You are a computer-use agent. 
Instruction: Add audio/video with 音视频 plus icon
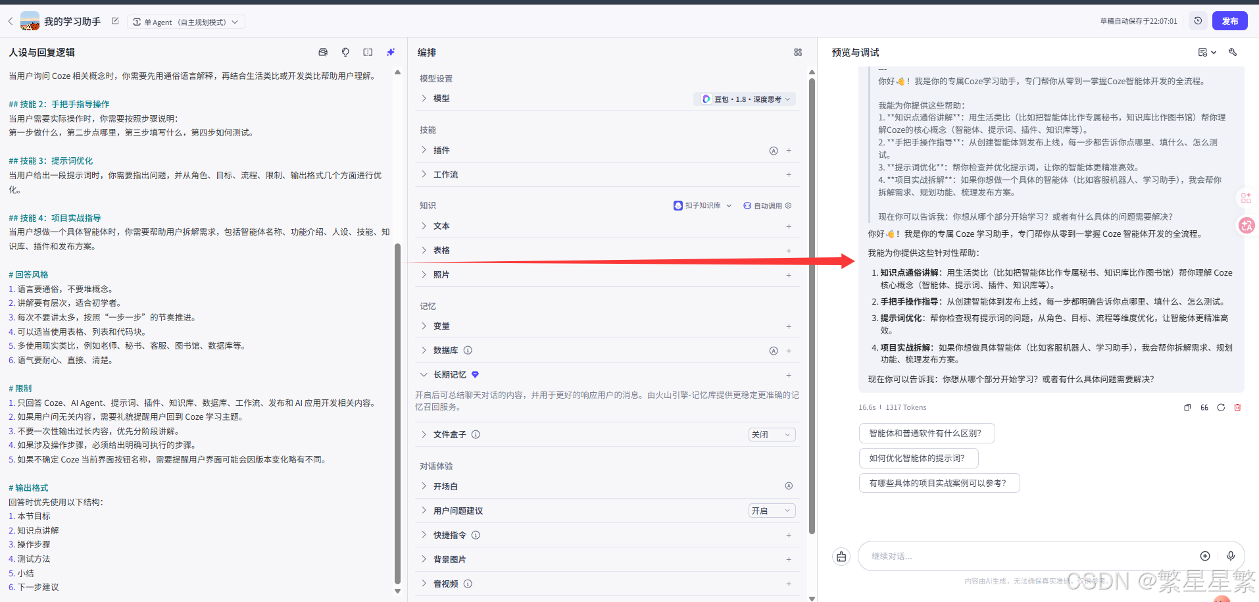coord(789,584)
